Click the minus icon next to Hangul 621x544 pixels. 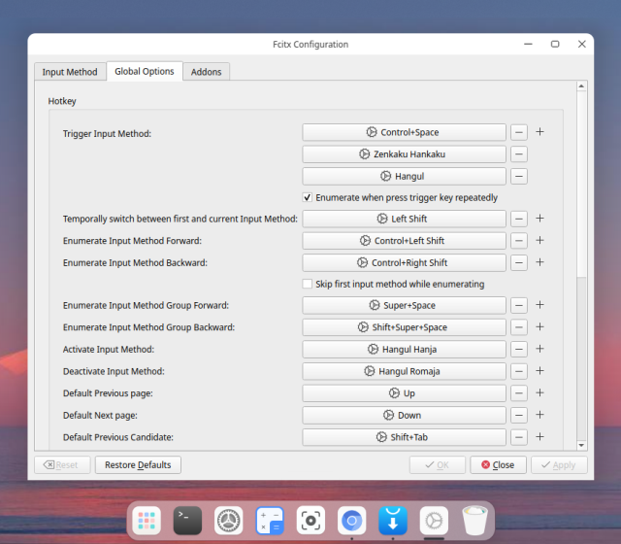click(x=519, y=176)
